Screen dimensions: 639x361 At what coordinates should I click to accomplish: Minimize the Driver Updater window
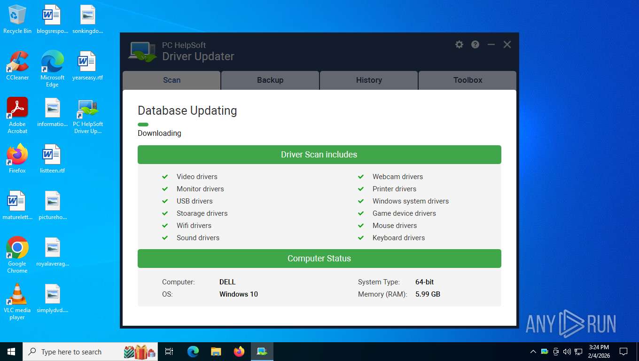tap(491, 45)
